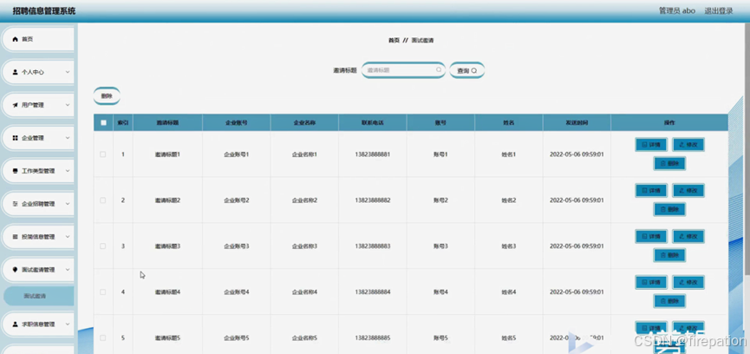The height and width of the screenshot is (354, 750).
Task: Click the 邀请标题 search input field
Action: pyautogui.click(x=403, y=69)
